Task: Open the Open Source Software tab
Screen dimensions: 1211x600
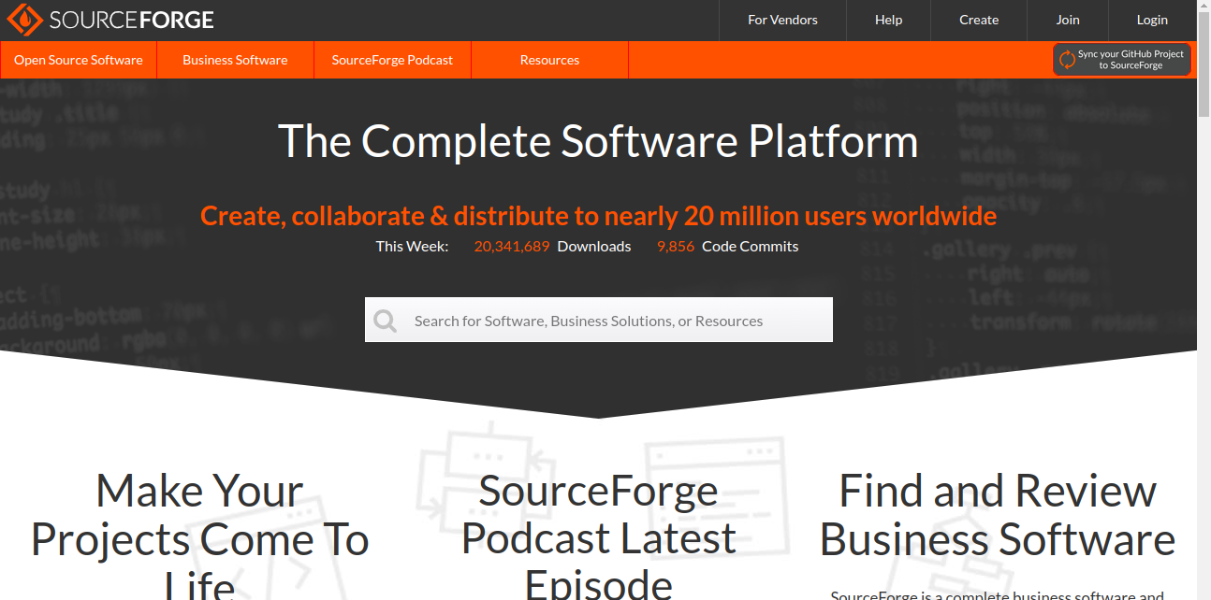Action: 79,60
